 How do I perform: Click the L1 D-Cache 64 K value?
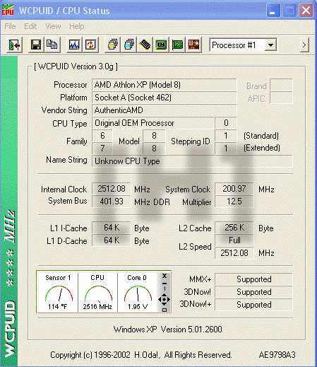click(x=112, y=240)
